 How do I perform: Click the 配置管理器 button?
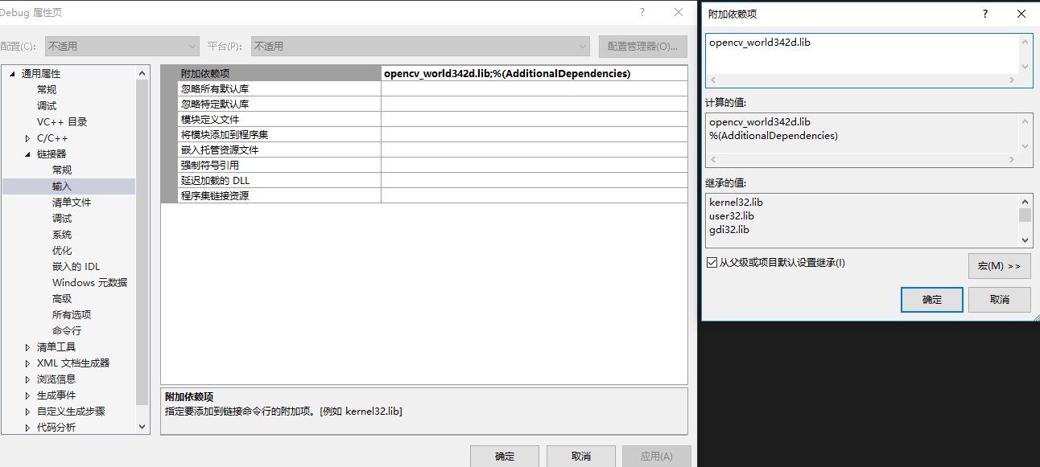click(x=642, y=47)
